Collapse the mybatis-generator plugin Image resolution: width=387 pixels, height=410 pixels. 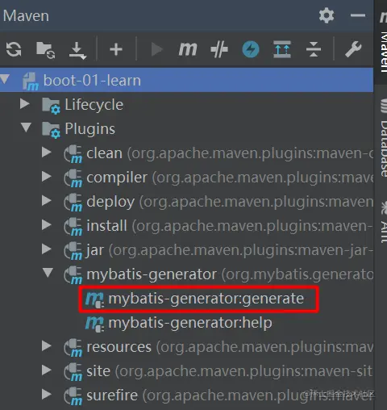tap(48, 273)
